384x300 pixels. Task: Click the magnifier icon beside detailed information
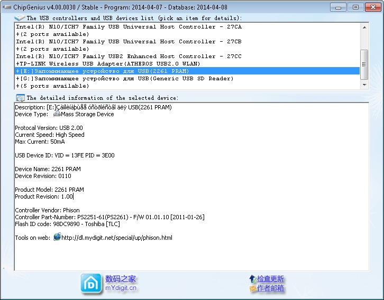point(20,98)
